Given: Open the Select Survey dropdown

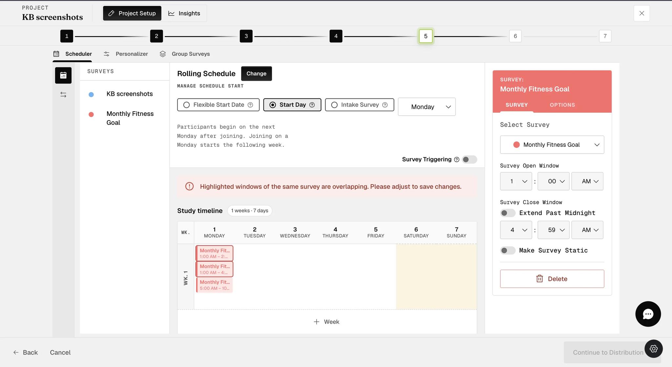Looking at the screenshot, I should (552, 145).
